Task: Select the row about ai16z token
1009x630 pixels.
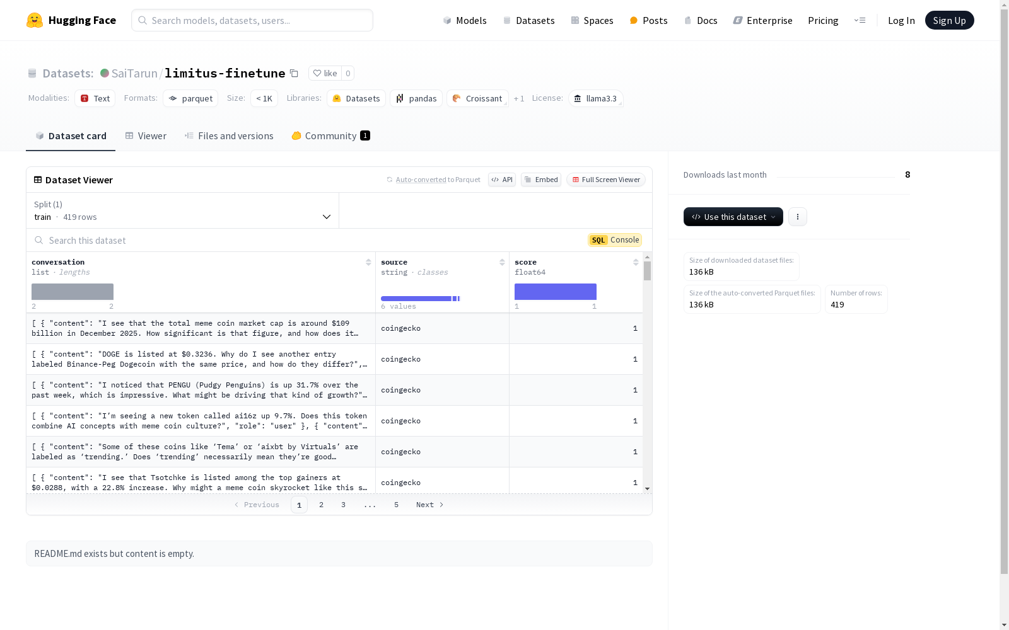Action: coord(334,421)
